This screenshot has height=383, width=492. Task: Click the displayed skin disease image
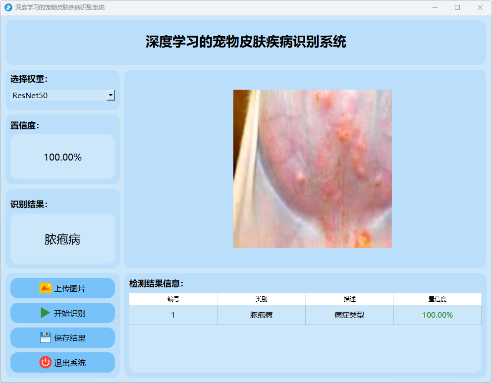[313, 169]
